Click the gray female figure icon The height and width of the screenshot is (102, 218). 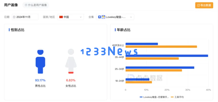71,61
